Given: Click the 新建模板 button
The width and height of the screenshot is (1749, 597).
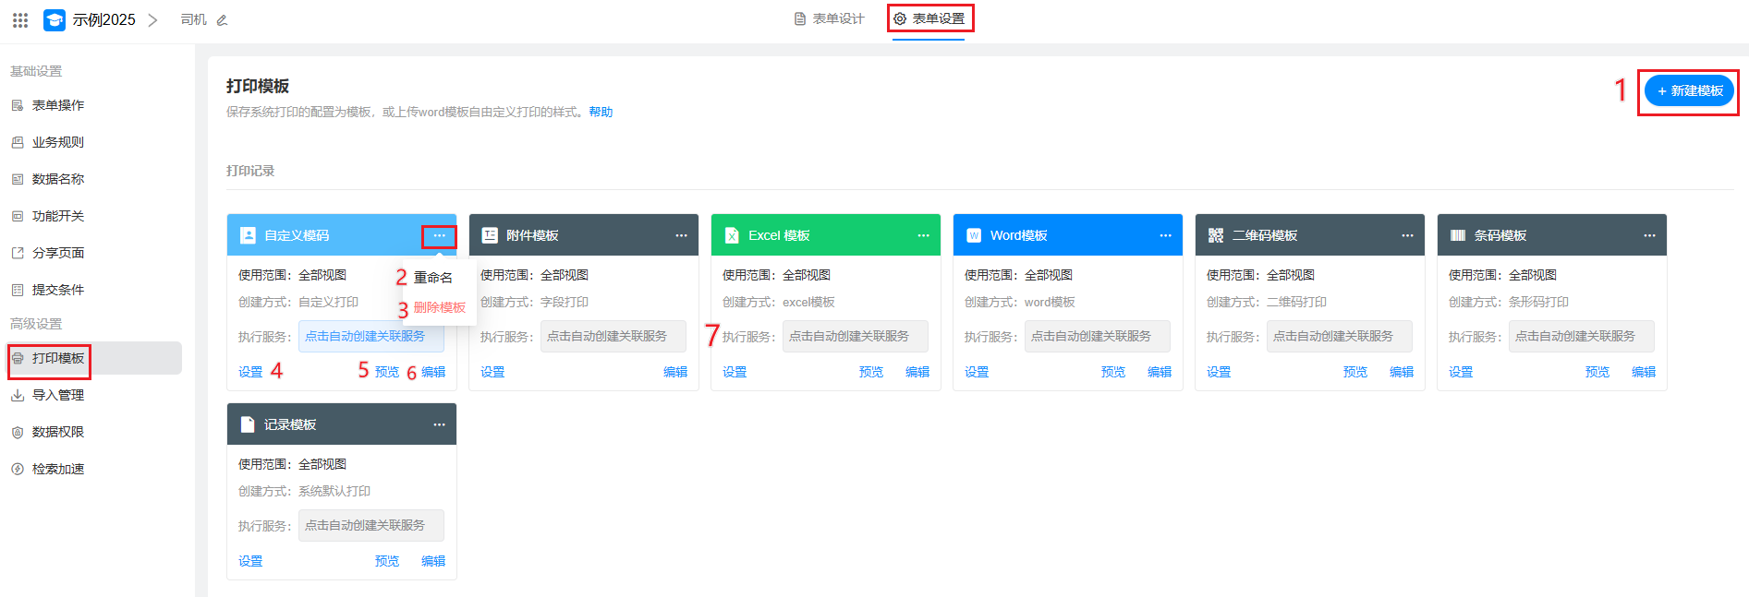Looking at the screenshot, I should pos(1689,90).
